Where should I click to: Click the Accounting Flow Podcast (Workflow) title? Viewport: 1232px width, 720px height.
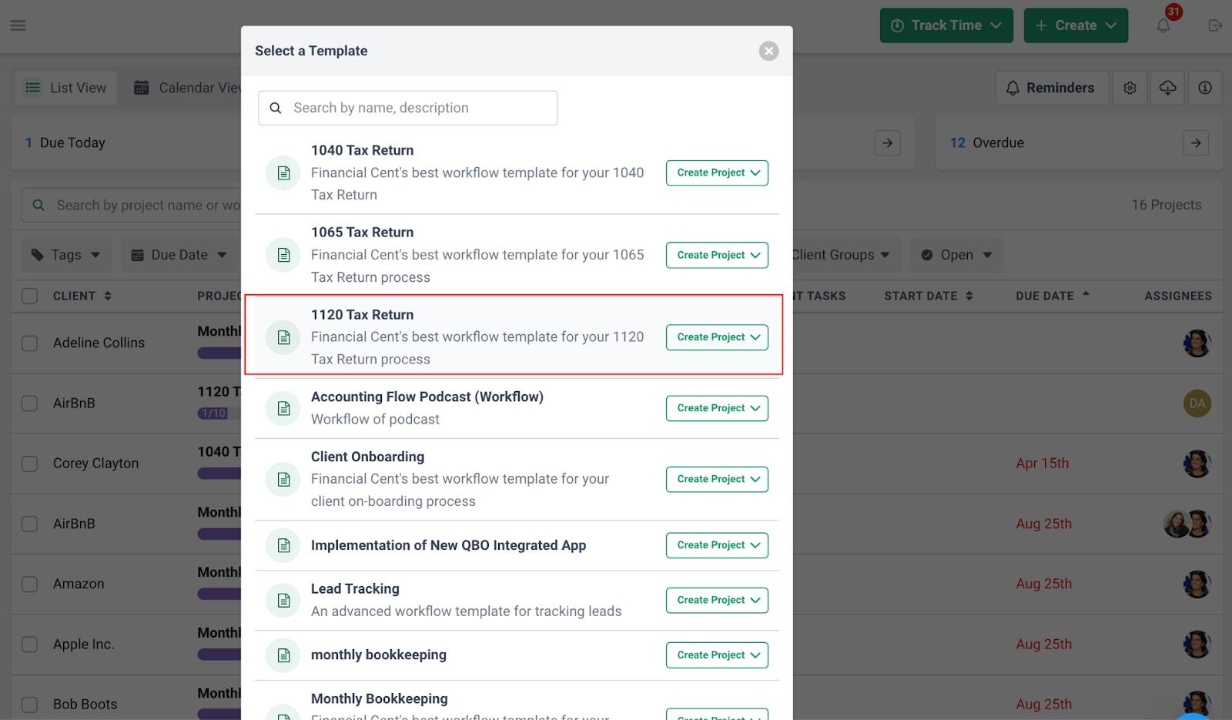427,397
